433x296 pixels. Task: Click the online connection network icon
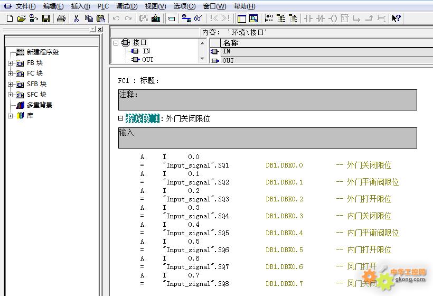(186, 18)
